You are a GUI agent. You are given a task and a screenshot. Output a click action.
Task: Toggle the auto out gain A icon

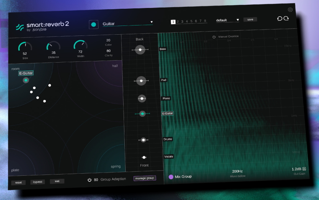tap(304, 169)
